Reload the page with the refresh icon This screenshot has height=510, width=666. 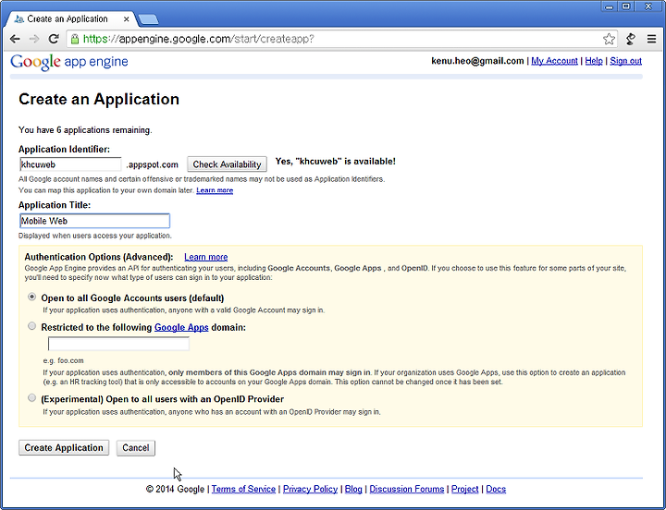[54, 39]
